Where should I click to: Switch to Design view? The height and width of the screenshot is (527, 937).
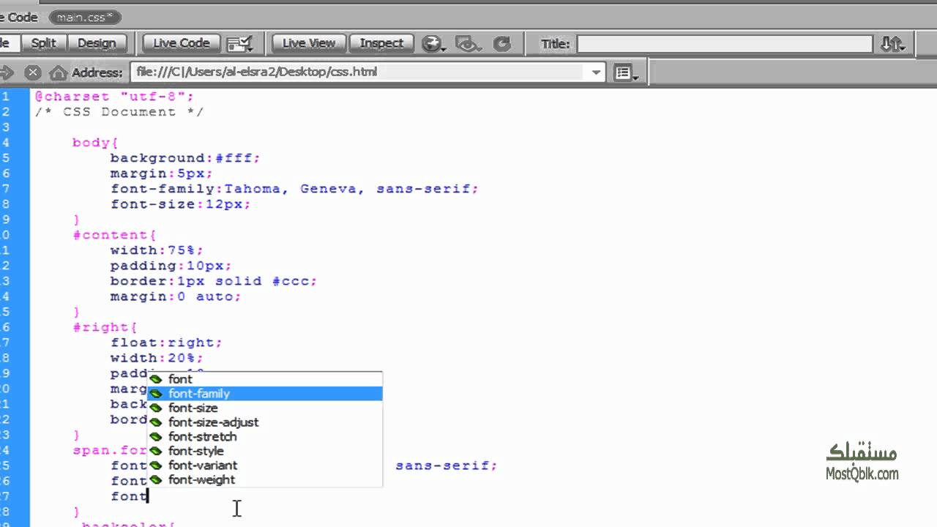pos(97,43)
